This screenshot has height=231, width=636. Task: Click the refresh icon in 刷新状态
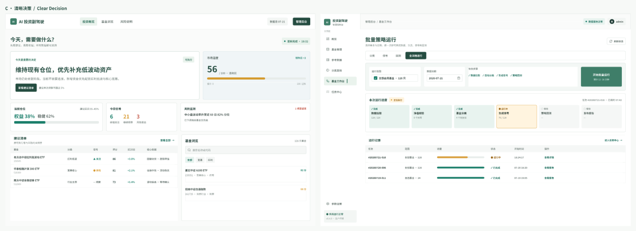(x=611, y=41)
